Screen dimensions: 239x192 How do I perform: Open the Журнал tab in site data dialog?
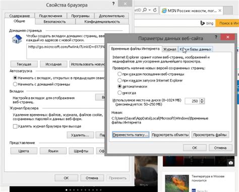tap(170, 49)
